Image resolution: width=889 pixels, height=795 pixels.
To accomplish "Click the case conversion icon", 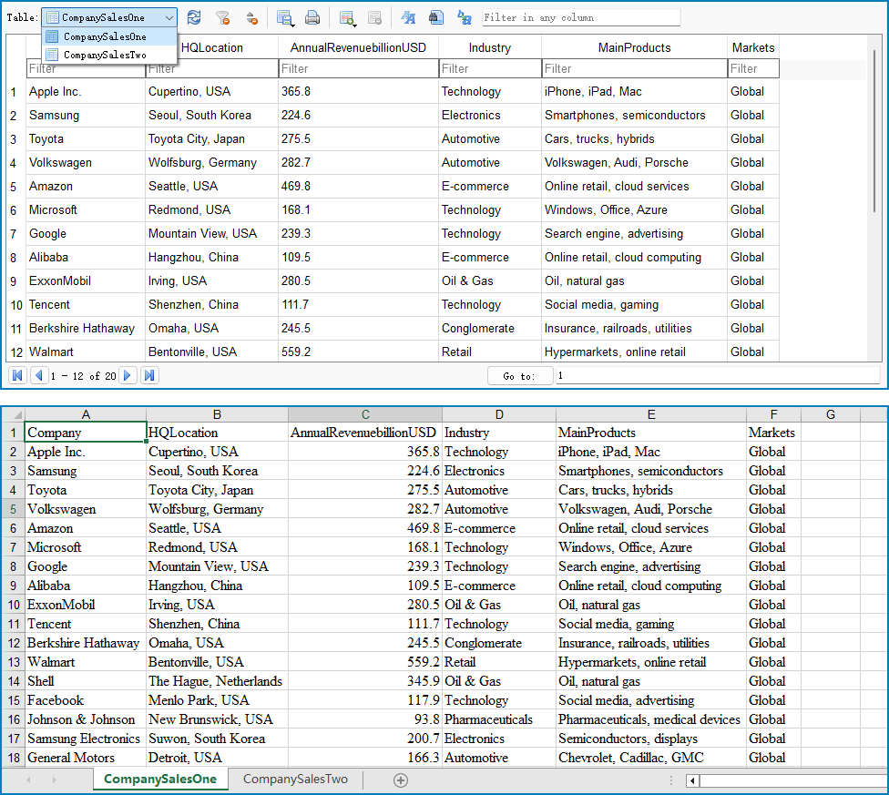I will tap(465, 17).
